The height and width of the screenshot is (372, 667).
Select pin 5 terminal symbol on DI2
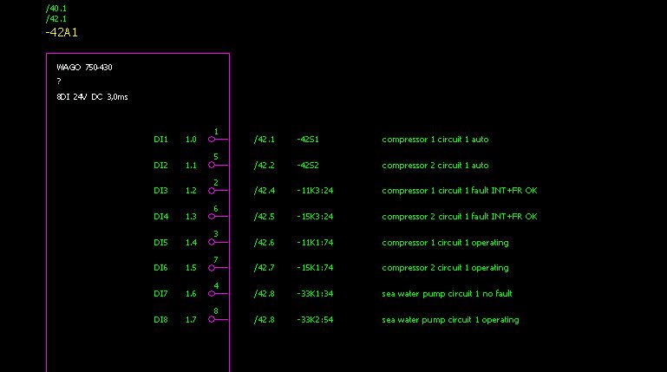(212, 165)
